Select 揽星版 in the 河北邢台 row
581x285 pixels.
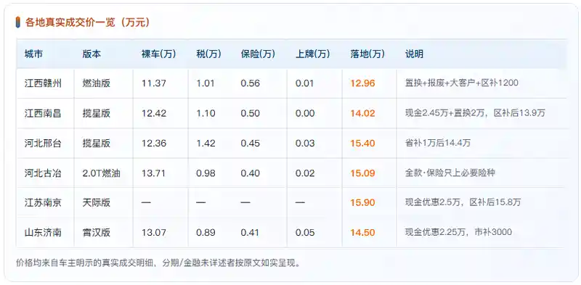click(97, 144)
